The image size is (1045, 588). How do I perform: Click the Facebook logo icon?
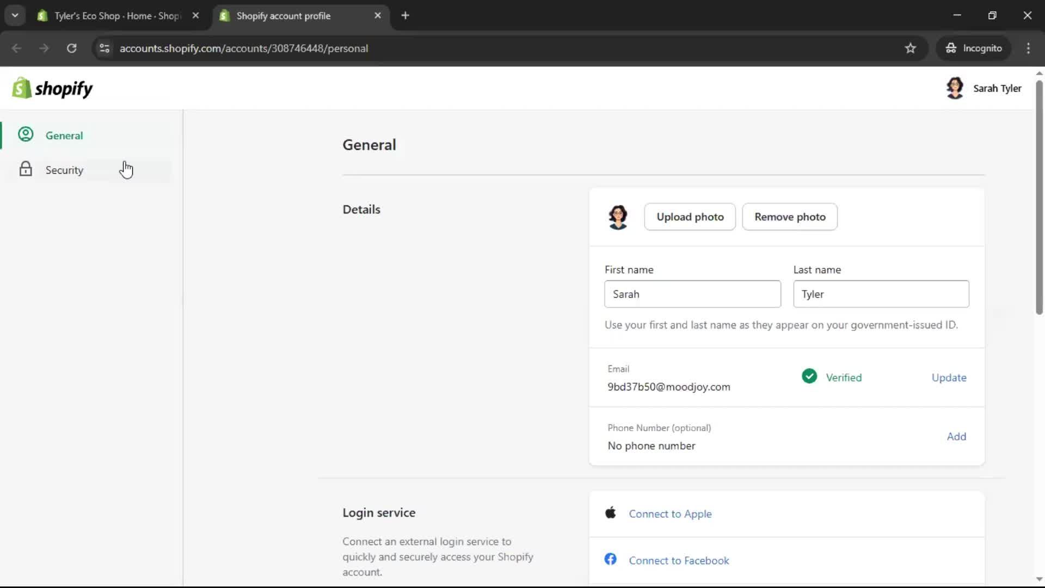[611, 559]
